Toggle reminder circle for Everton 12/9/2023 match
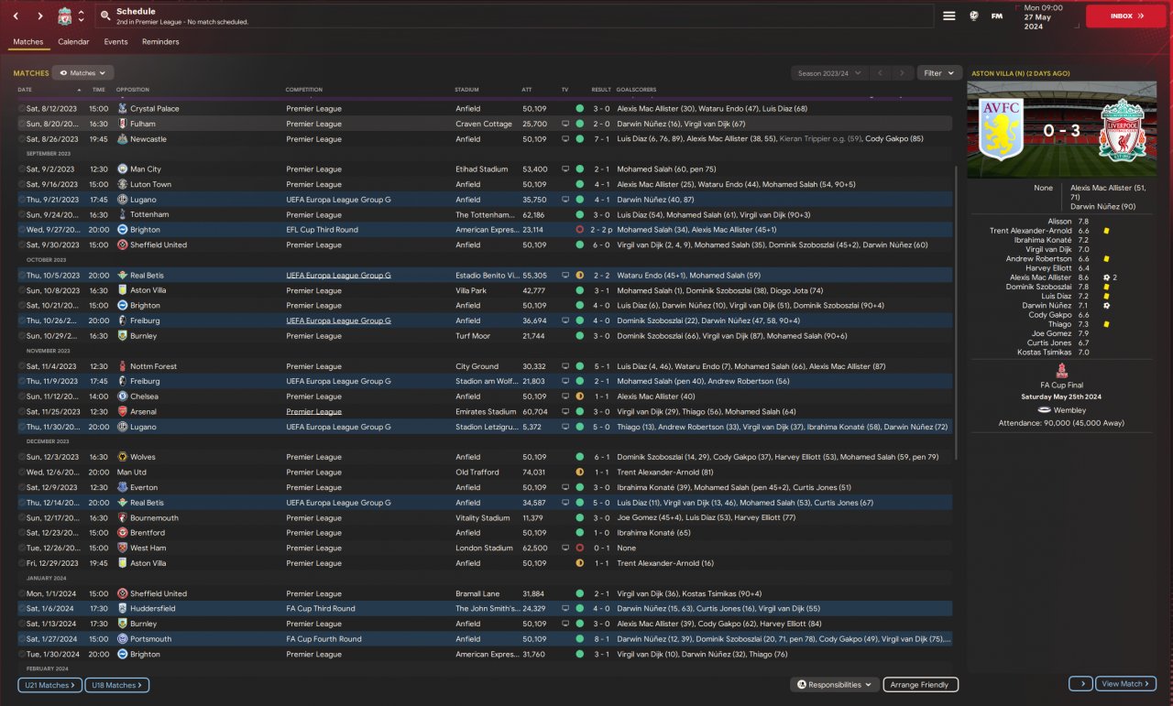The image size is (1173, 706). tap(22, 487)
